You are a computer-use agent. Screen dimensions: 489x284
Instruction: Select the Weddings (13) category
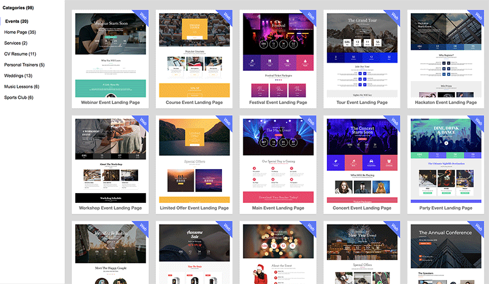tap(18, 76)
